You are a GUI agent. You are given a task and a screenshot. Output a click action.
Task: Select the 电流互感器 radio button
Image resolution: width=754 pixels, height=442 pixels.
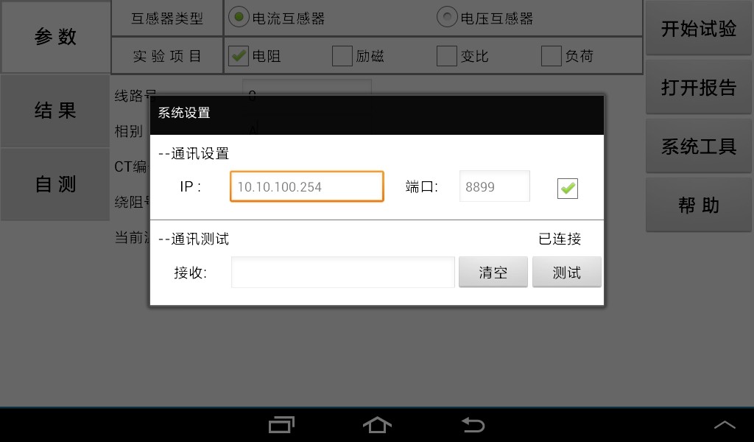[x=239, y=17]
